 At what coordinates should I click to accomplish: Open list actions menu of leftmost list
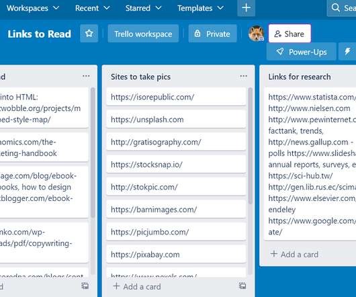[x=86, y=76]
